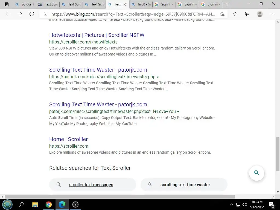Open Home | Scrolller result link

click(x=68, y=139)
